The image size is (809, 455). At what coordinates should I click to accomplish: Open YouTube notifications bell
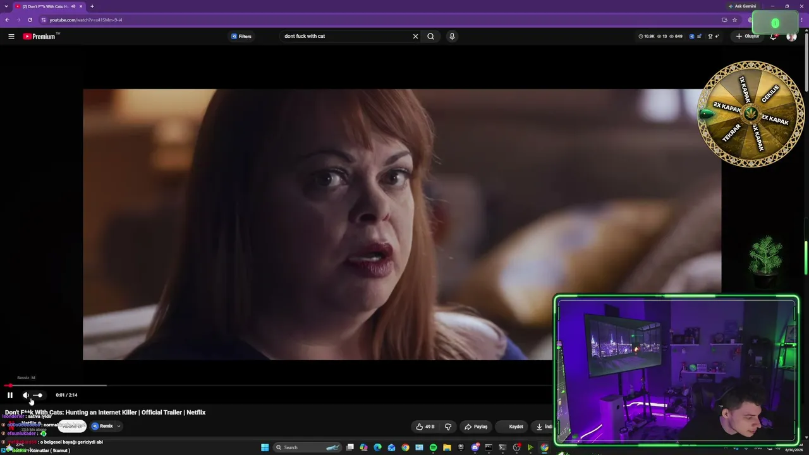point(774,36)
